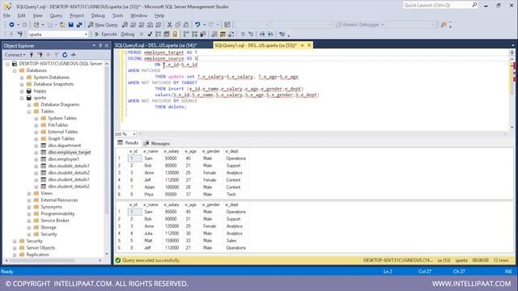Viewport: 518px width, 291px height.
Task: Click the Increase Indent icon
Action: coord(270,34)
